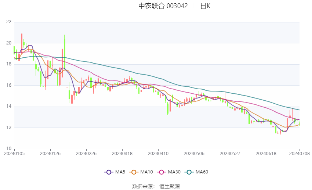Image resolution: width=312 pixels, height=190 pixels.
Task: Click the y-axis value 14
Action: coord(9,106)
